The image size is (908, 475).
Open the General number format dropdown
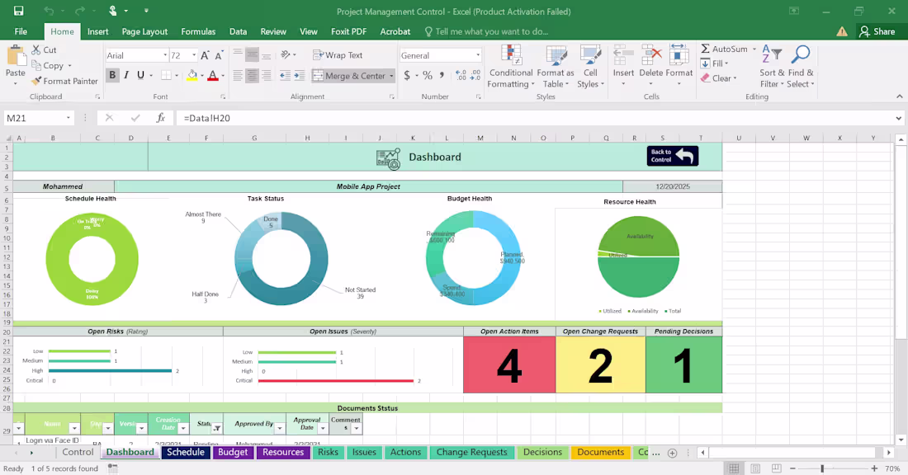(476, 54)
